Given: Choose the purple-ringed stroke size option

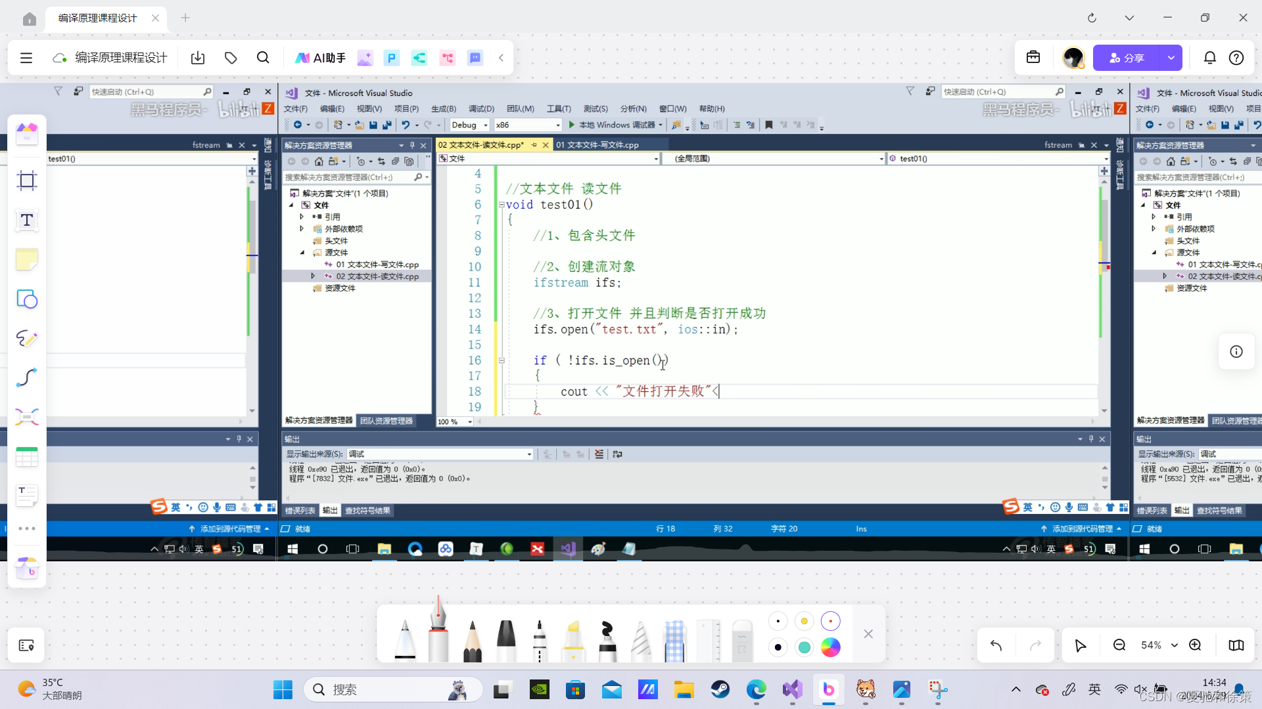Looking at the screenshot, I should [x=831, y=621].
